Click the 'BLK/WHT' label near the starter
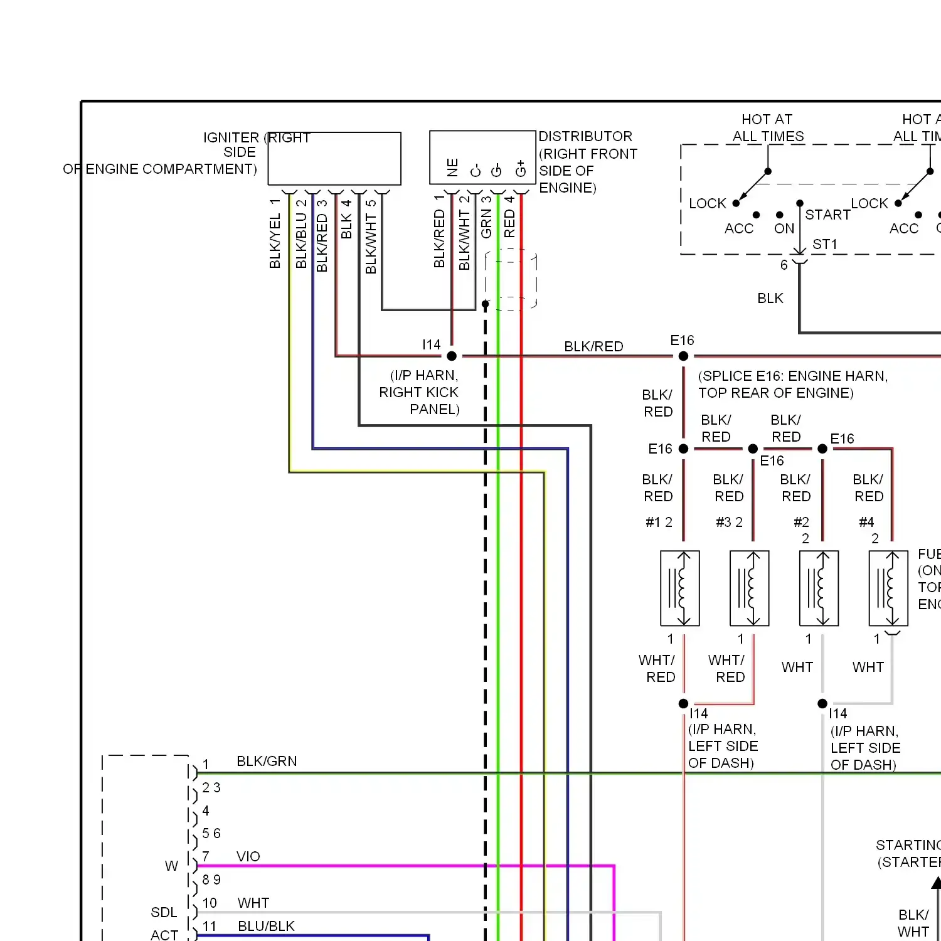This screenshot has height=941, width=941. 913,923
